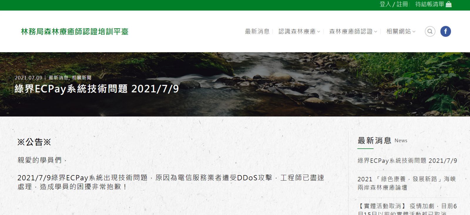Screen dimensions: 470x215
Task: Expand the 森林療癒師認證 dropdown chevron
Action: [375, 32]
